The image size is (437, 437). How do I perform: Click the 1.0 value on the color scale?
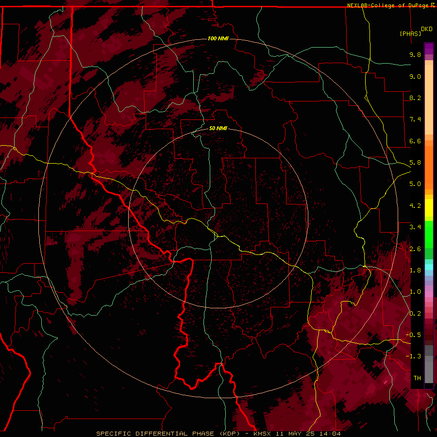pyautogui.click(x=415, y=292)
